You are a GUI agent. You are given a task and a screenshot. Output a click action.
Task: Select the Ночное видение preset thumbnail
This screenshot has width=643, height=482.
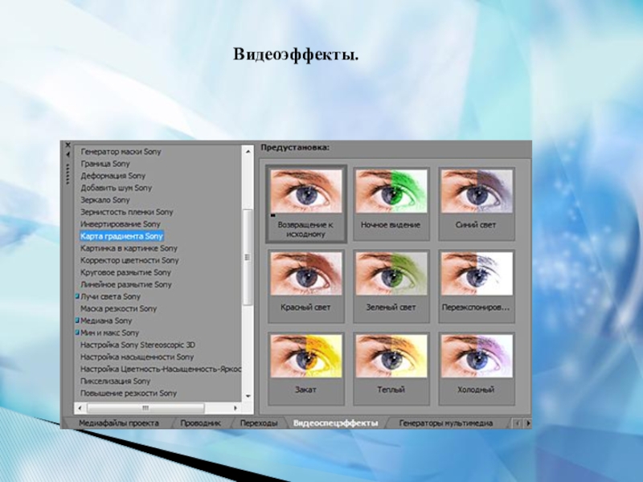tap(390, 192)
